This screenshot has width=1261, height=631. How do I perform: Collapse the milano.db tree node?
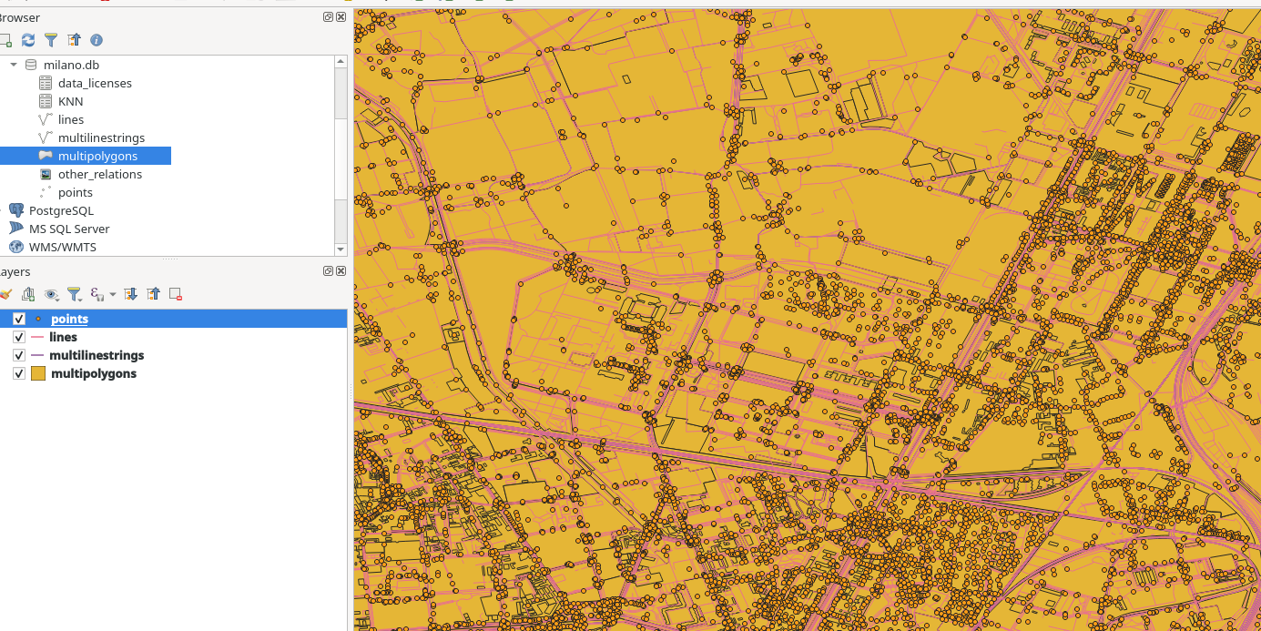pos(14,65)
